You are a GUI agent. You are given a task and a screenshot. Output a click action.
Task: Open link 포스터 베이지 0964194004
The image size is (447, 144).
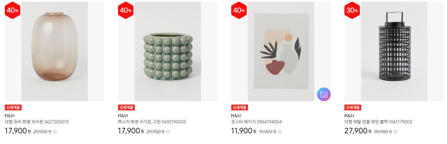click(x=257, y=122)
